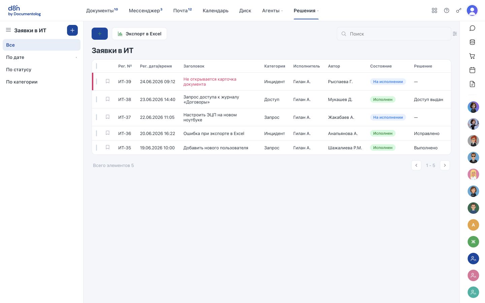Bookmark the ИТ-35 row
This screenshot has height=303, width=485.
pos(108,147)
